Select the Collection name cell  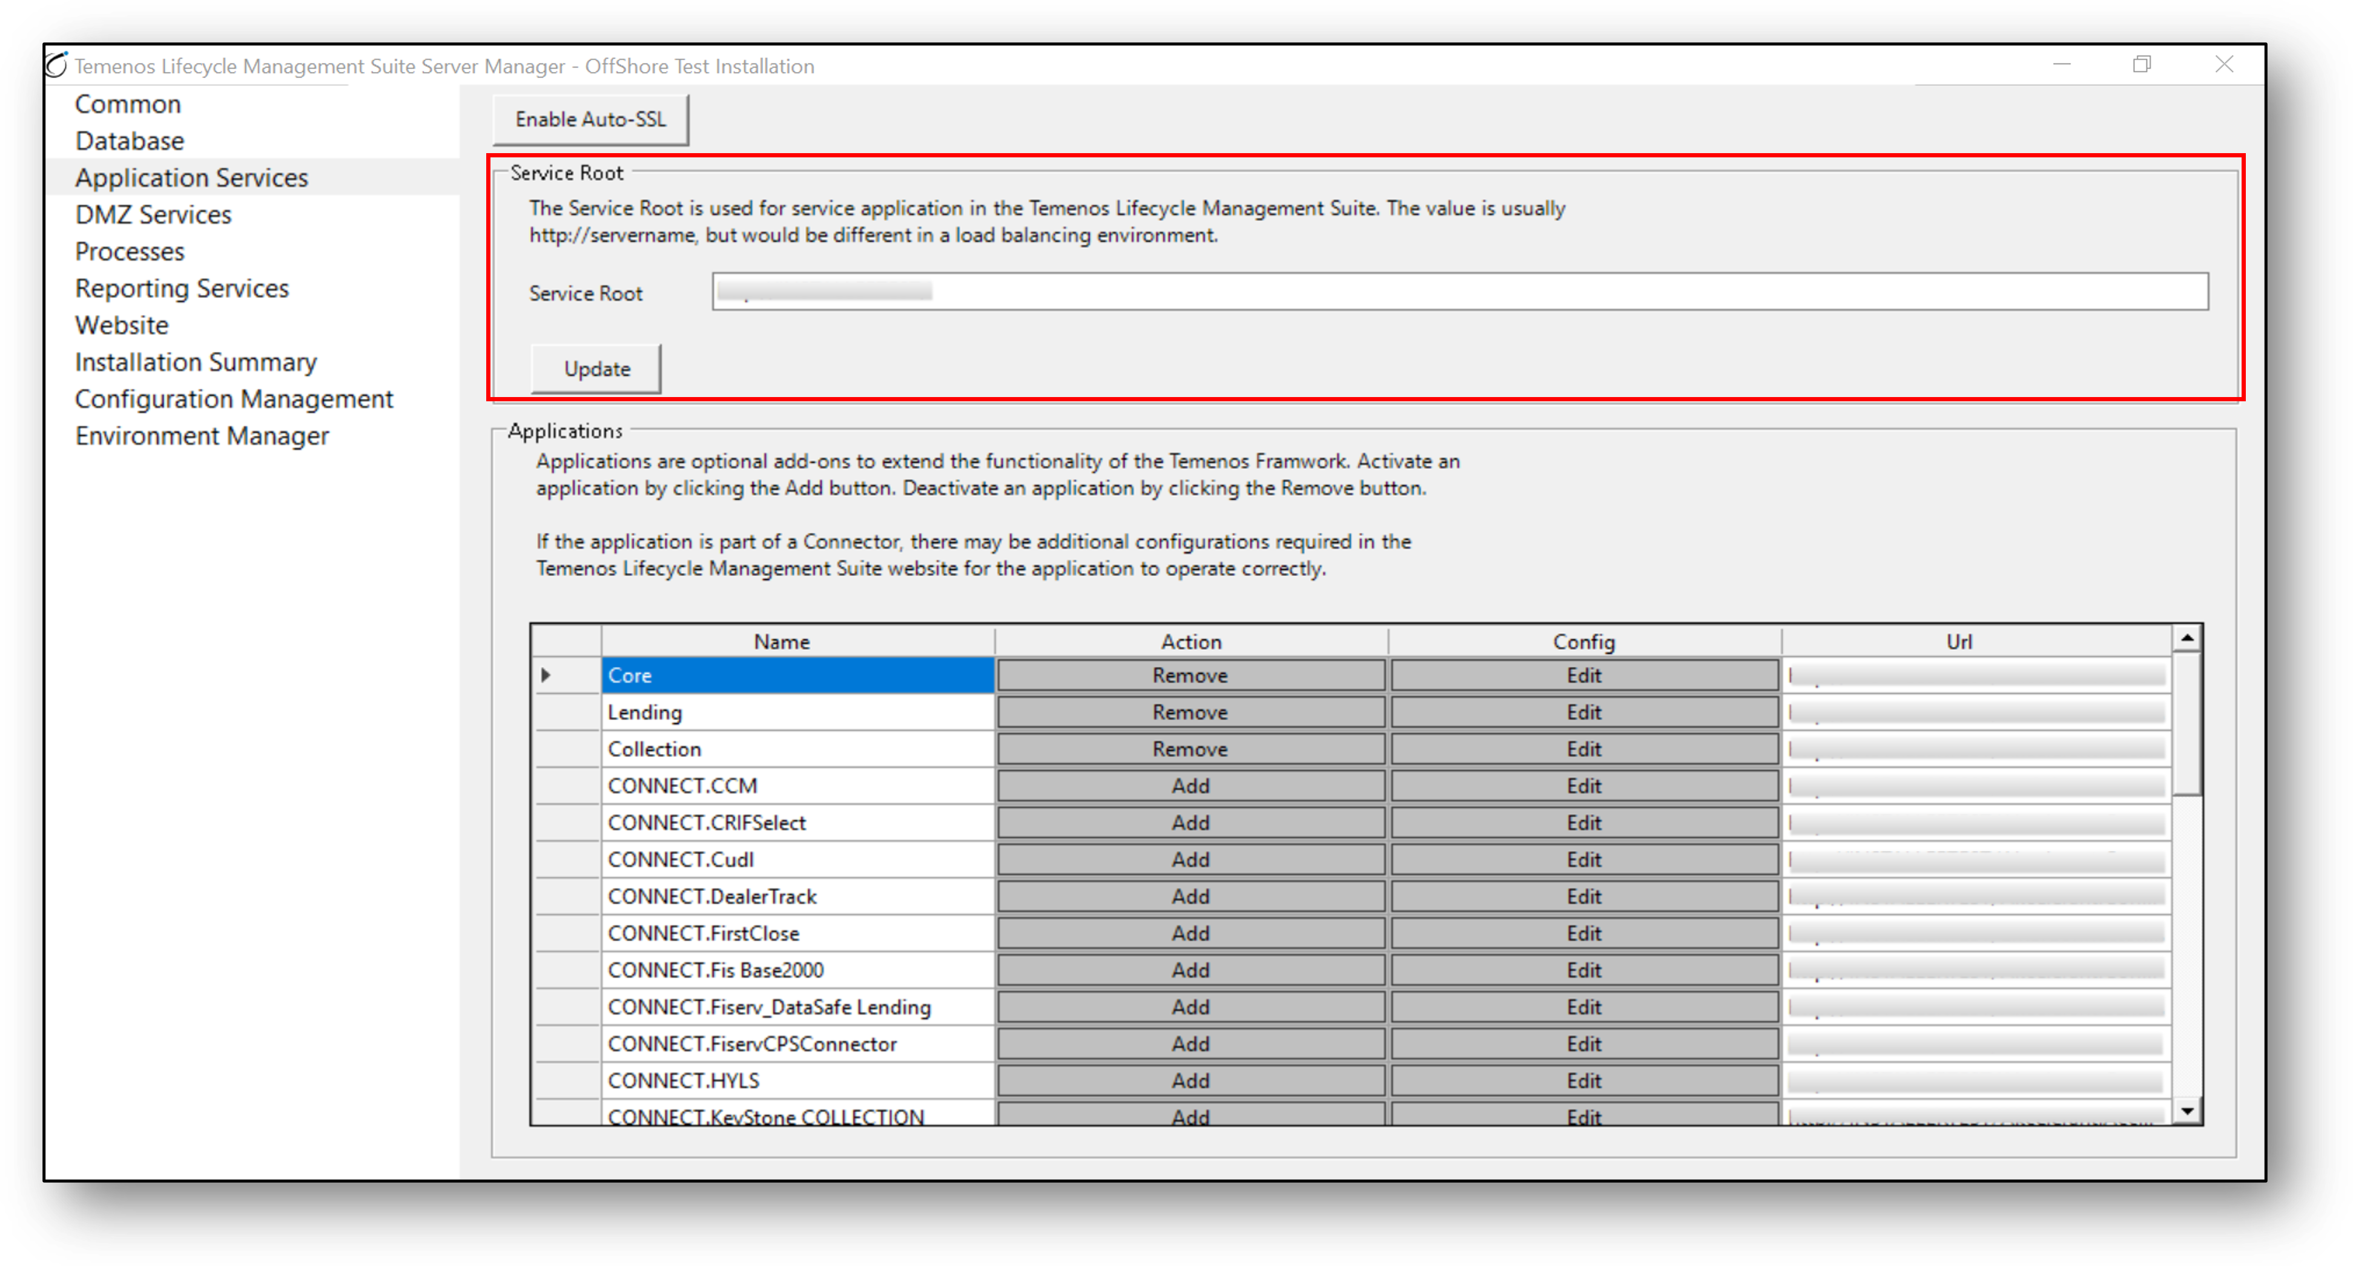tap(797, 749)
